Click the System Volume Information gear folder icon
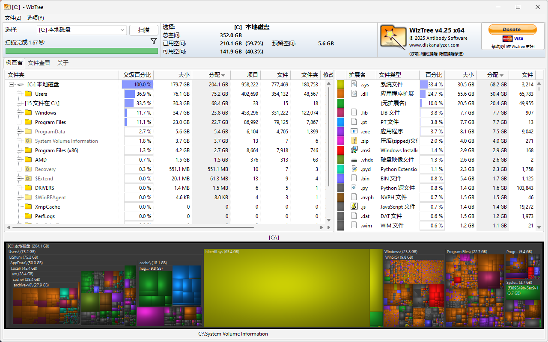Image resolution: width=548 pixels, height=342 pixels. 29,141
